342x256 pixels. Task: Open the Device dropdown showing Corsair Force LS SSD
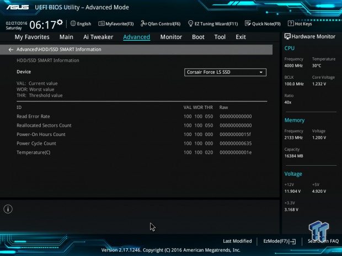tap(225, 72)
